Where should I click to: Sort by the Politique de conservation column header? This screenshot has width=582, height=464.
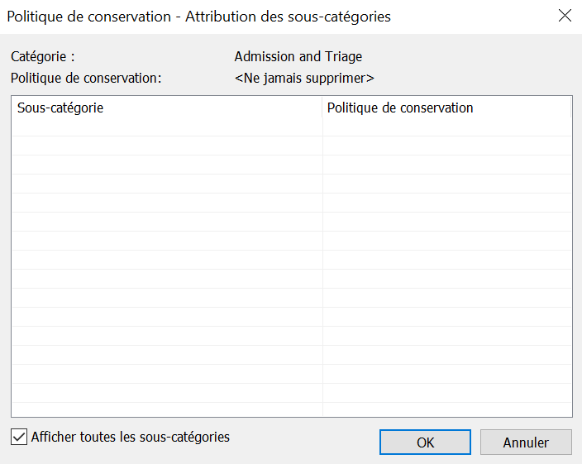(400, 108)
